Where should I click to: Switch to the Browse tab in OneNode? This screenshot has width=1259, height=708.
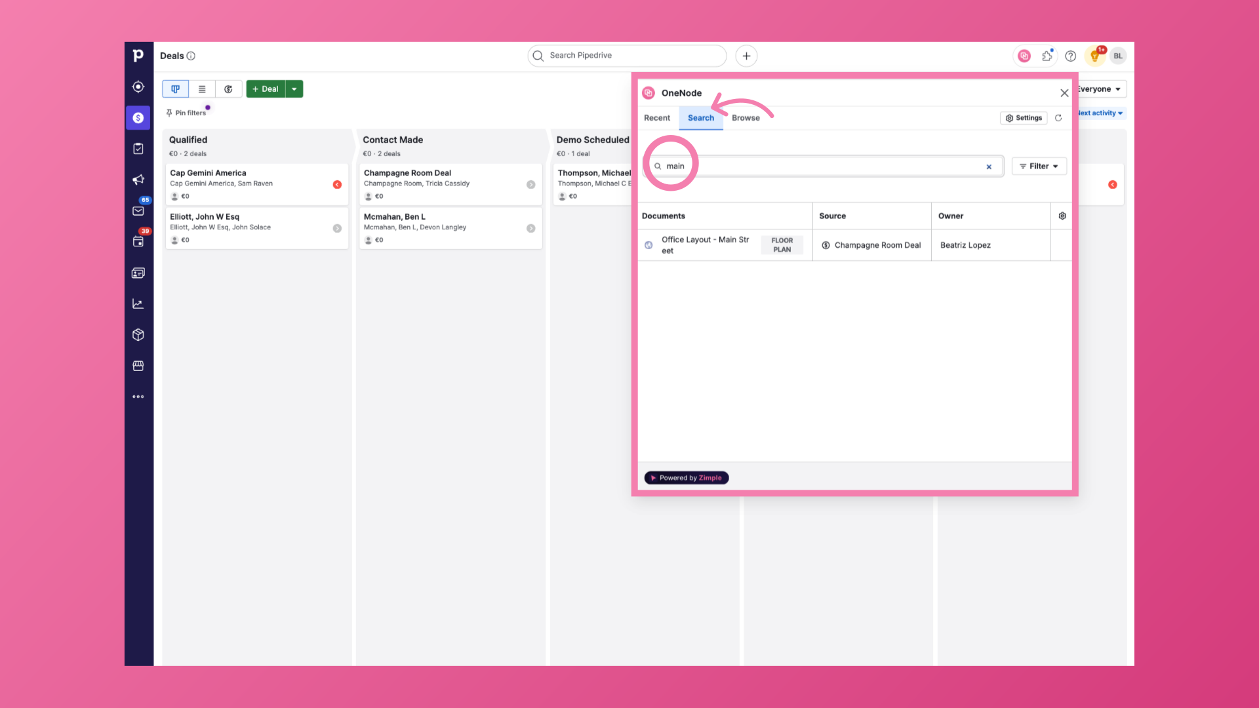(746, 118)
